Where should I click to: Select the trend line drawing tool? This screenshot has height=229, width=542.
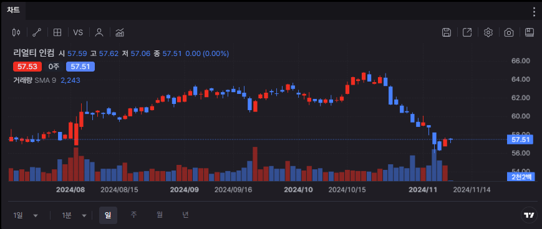(x=37, y=33)
